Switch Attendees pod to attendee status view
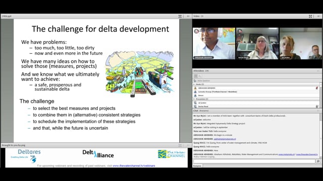This screenshot has height=181, width=323. [x=200, y=76]
